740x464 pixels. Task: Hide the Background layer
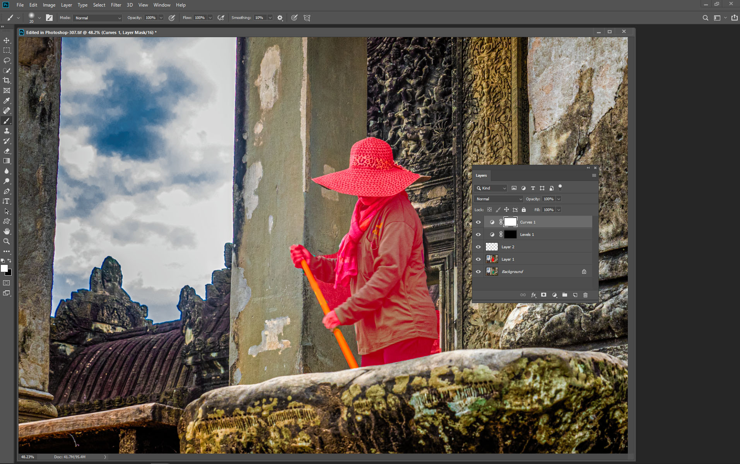click(478, 271)
